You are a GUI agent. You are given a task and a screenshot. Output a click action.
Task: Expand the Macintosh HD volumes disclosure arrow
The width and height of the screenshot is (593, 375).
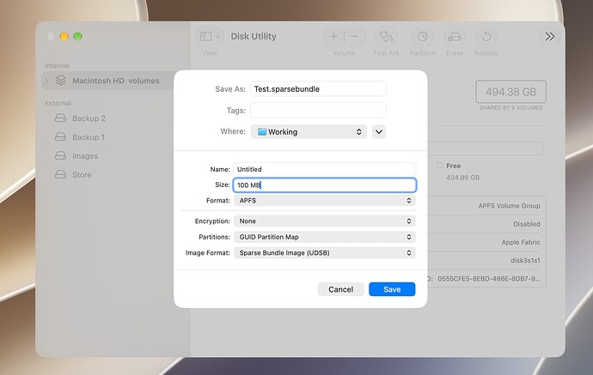pyautogui.click(x=47, y=81)
